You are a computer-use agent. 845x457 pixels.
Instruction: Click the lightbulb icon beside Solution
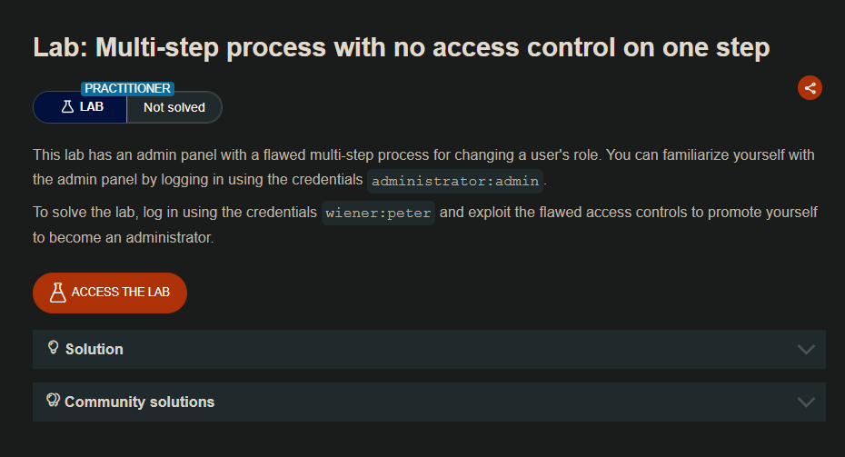53,348
